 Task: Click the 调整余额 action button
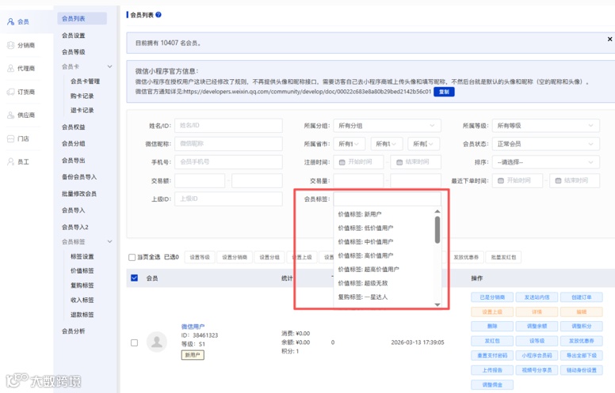click(537, 326)
